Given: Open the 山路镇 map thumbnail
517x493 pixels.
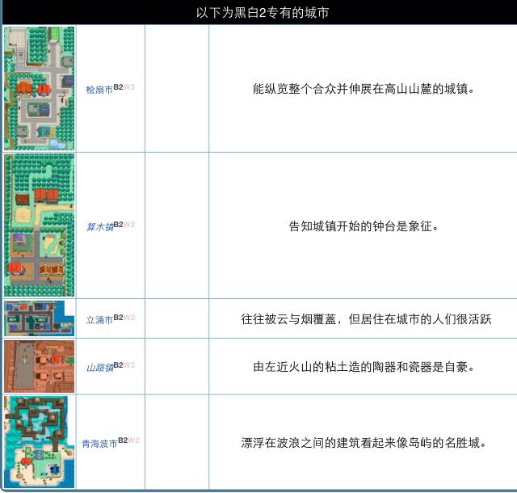Looking at the screenshot, I should 40,367.
